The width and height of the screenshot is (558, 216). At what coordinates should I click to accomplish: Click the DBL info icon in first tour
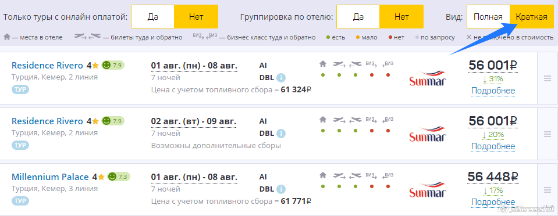281,78
